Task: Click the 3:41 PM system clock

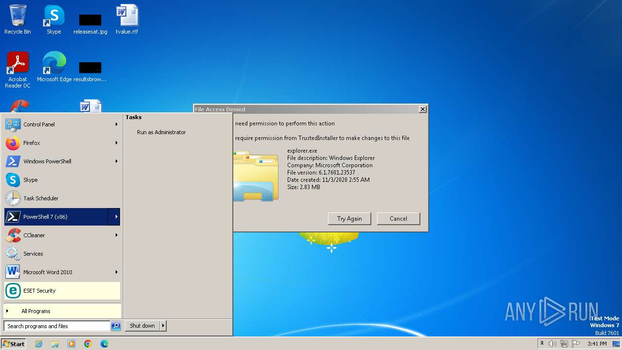Action: pos(597,344)
